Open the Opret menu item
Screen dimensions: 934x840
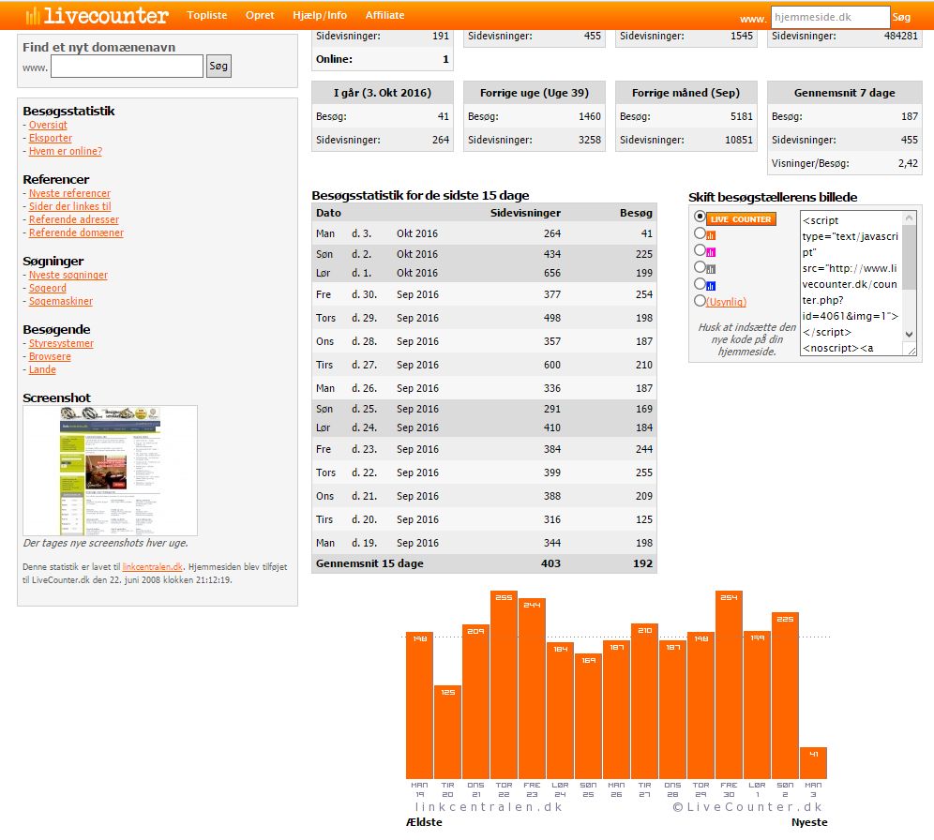[260, 15]
